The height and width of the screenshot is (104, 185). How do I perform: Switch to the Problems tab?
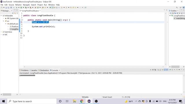[x=24, y=70]
